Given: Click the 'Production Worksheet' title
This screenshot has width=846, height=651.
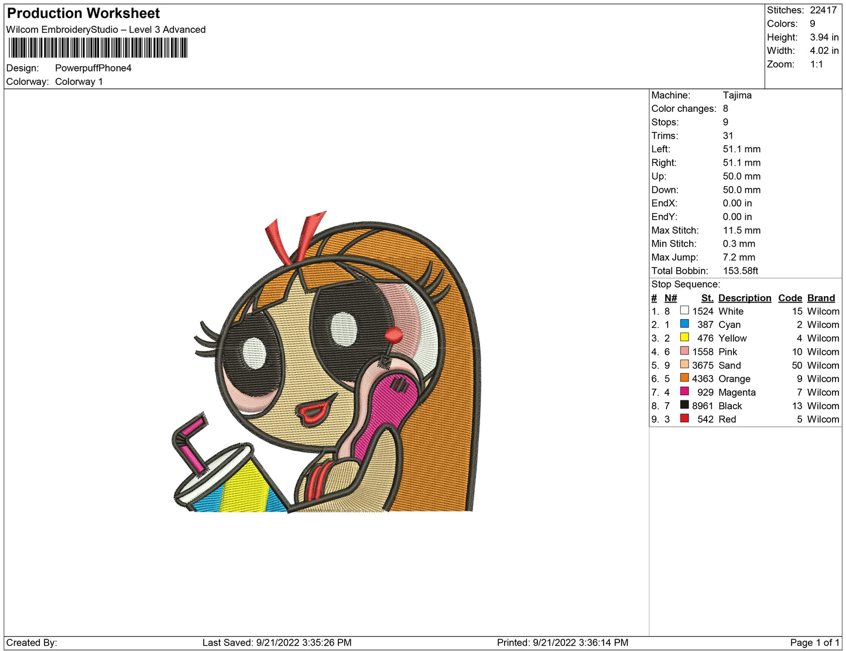Looking at the screenshot, I should 83,13.
